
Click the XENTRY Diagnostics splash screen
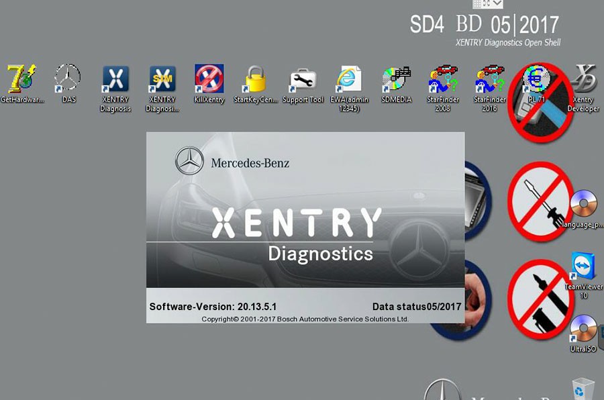pos(305,227)
